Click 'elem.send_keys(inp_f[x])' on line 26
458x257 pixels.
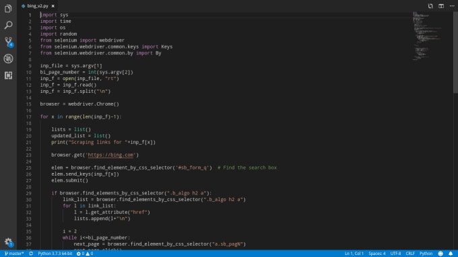(x=85, y=174)
